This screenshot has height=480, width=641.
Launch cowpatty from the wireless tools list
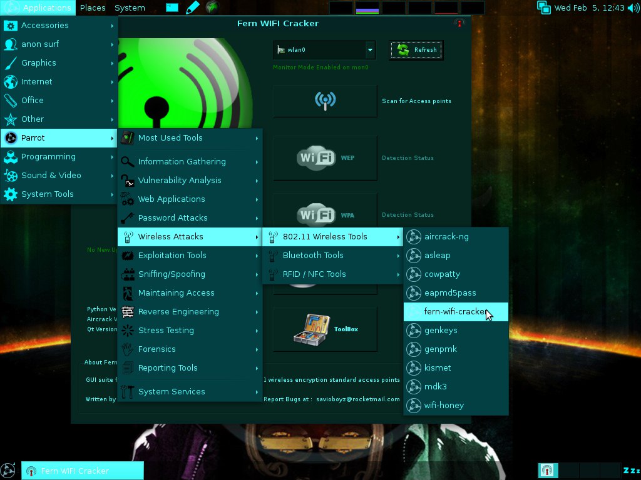tap(456, 274)
